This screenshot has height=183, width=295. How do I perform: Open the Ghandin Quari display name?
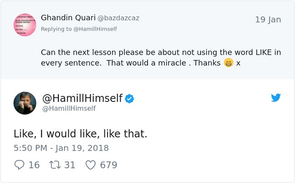click(68, 18)
